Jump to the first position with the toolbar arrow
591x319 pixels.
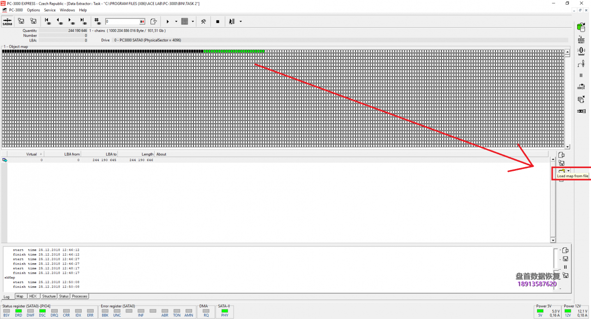coord(48,21)
